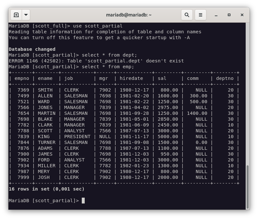Click the SMITH name in first row
The image size is (258, 219).
45,90
